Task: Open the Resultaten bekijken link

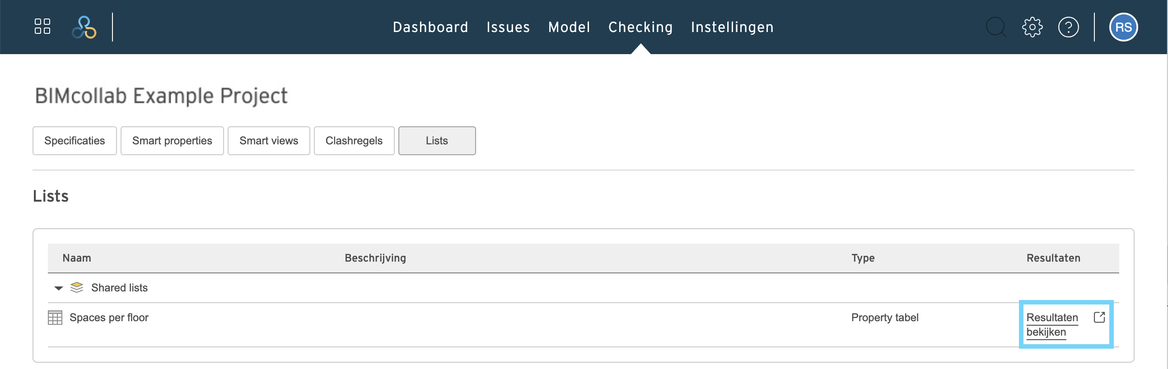Action: [1052, 325]
